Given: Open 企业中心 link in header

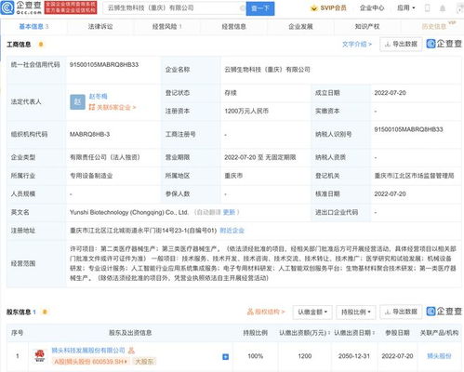Looking at the screenshot, I should click(372, 8).
